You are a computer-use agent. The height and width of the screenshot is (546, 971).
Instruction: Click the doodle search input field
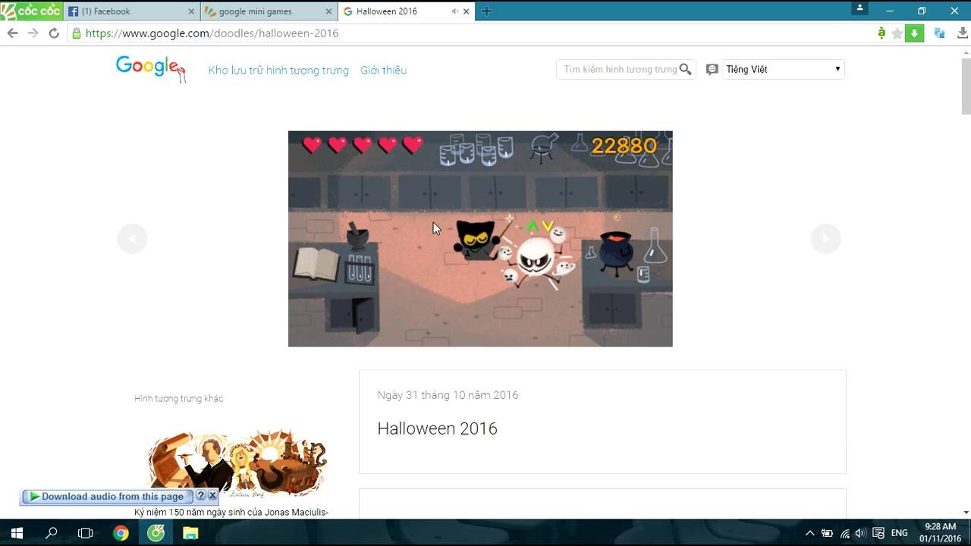[x=619, y=69]
